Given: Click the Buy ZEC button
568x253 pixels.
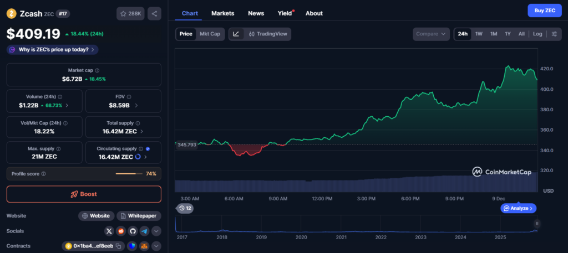Looking at the screenshot, I should point(544,11).
